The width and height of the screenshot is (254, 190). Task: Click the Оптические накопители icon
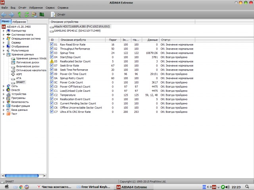click(13, 70)
